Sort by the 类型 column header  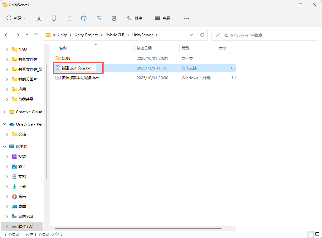coord(185,48)
